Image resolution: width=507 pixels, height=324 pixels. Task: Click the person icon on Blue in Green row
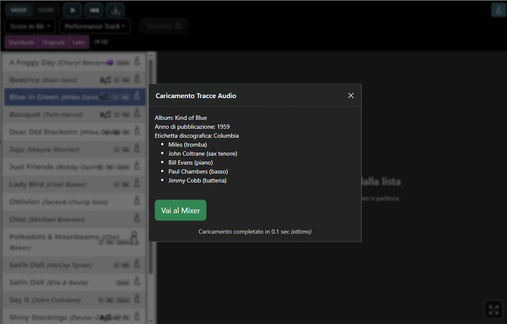[x=137, y=96]
